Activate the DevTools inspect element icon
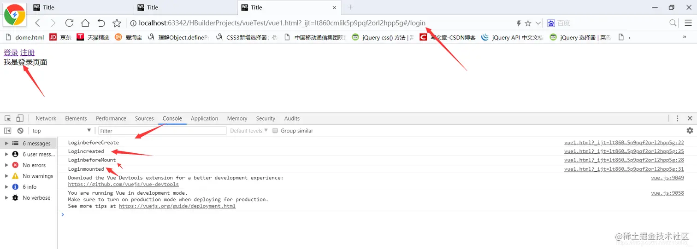The height and width of the screenshot is (249, 697). pyautogui.click(x=8, y=118)
